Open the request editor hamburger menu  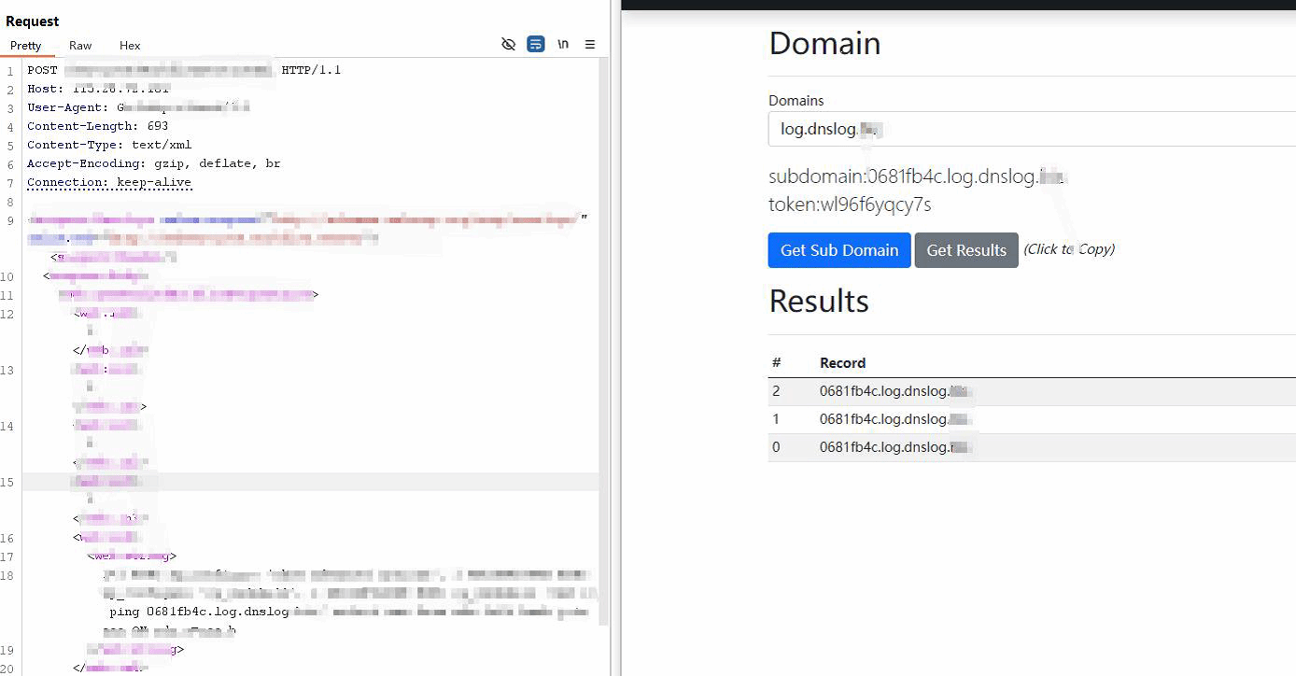click(590, 44)
